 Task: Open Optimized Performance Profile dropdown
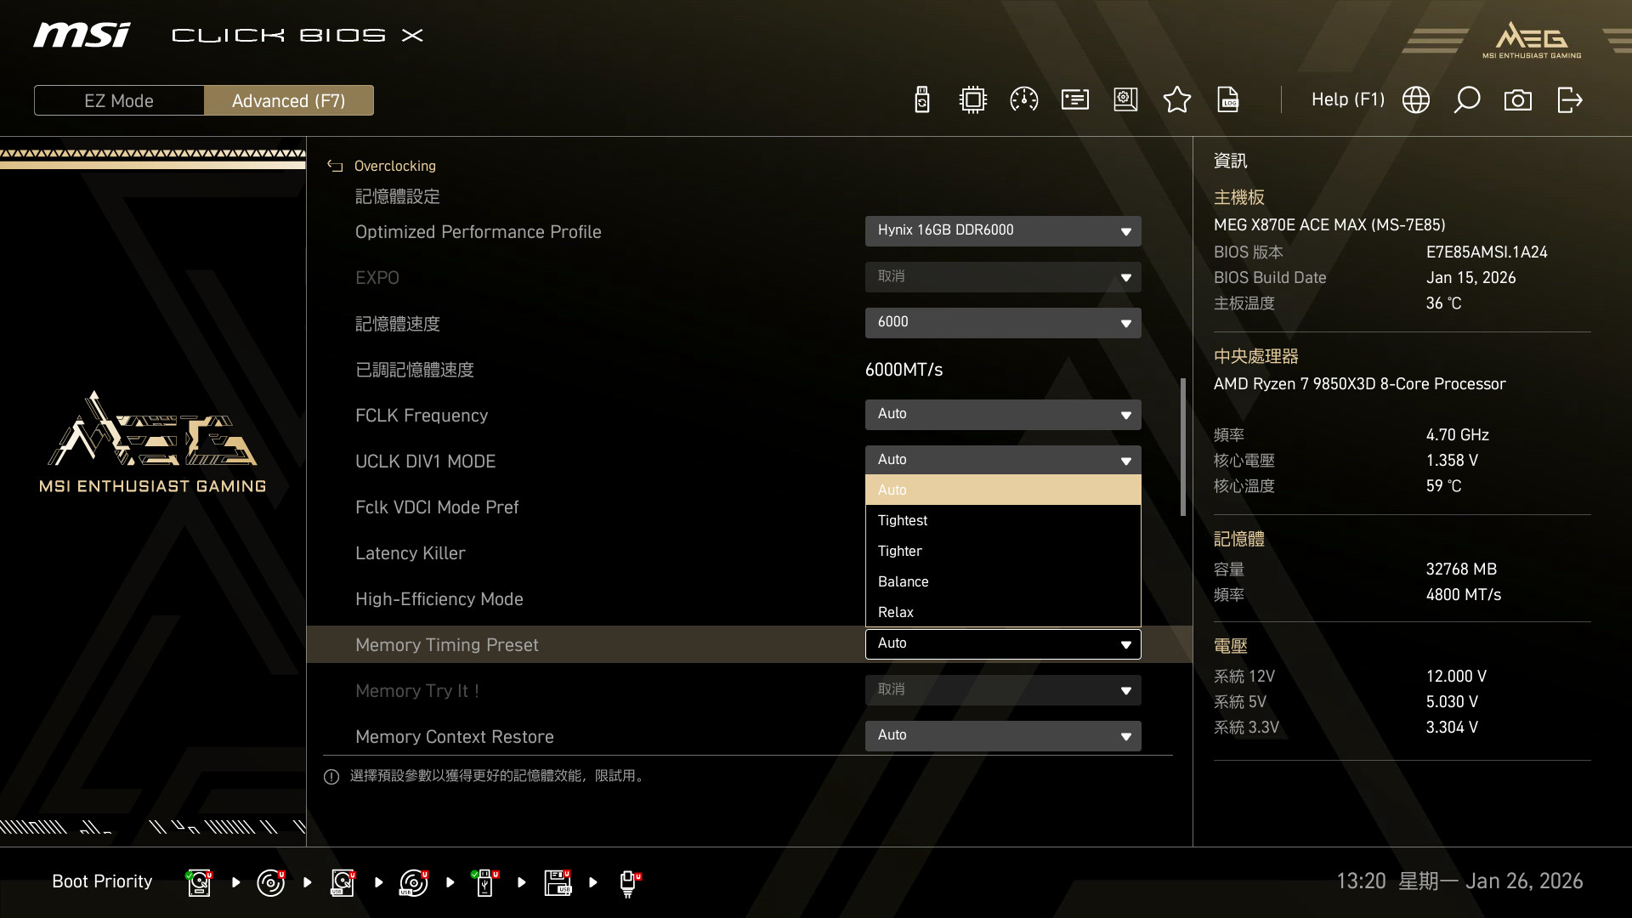pyautogui.click(x=1003, y=230)
